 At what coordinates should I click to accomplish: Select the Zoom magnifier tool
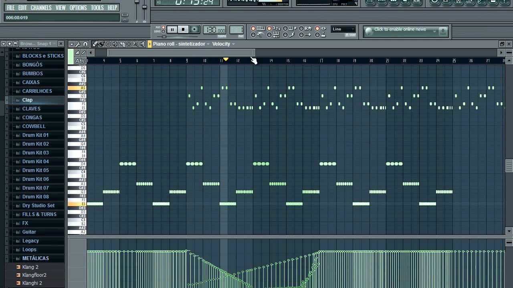pyautogui.click(x=135, y=44)
